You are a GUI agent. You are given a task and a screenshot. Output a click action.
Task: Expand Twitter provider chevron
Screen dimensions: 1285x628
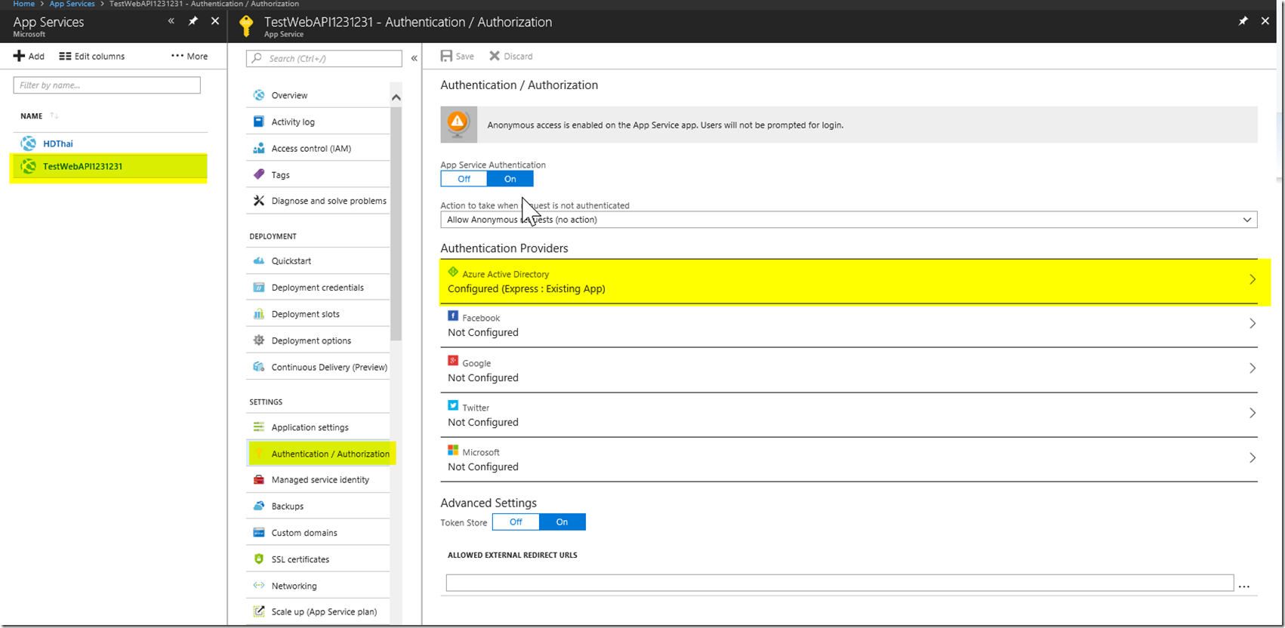[x=1253, y=413]
